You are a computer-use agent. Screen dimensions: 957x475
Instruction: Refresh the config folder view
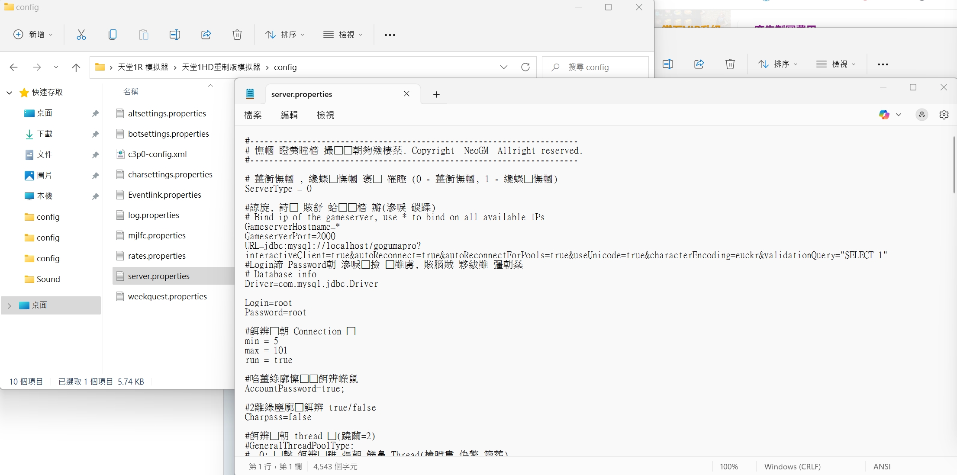pyautogui.click(x=525, y=67)
